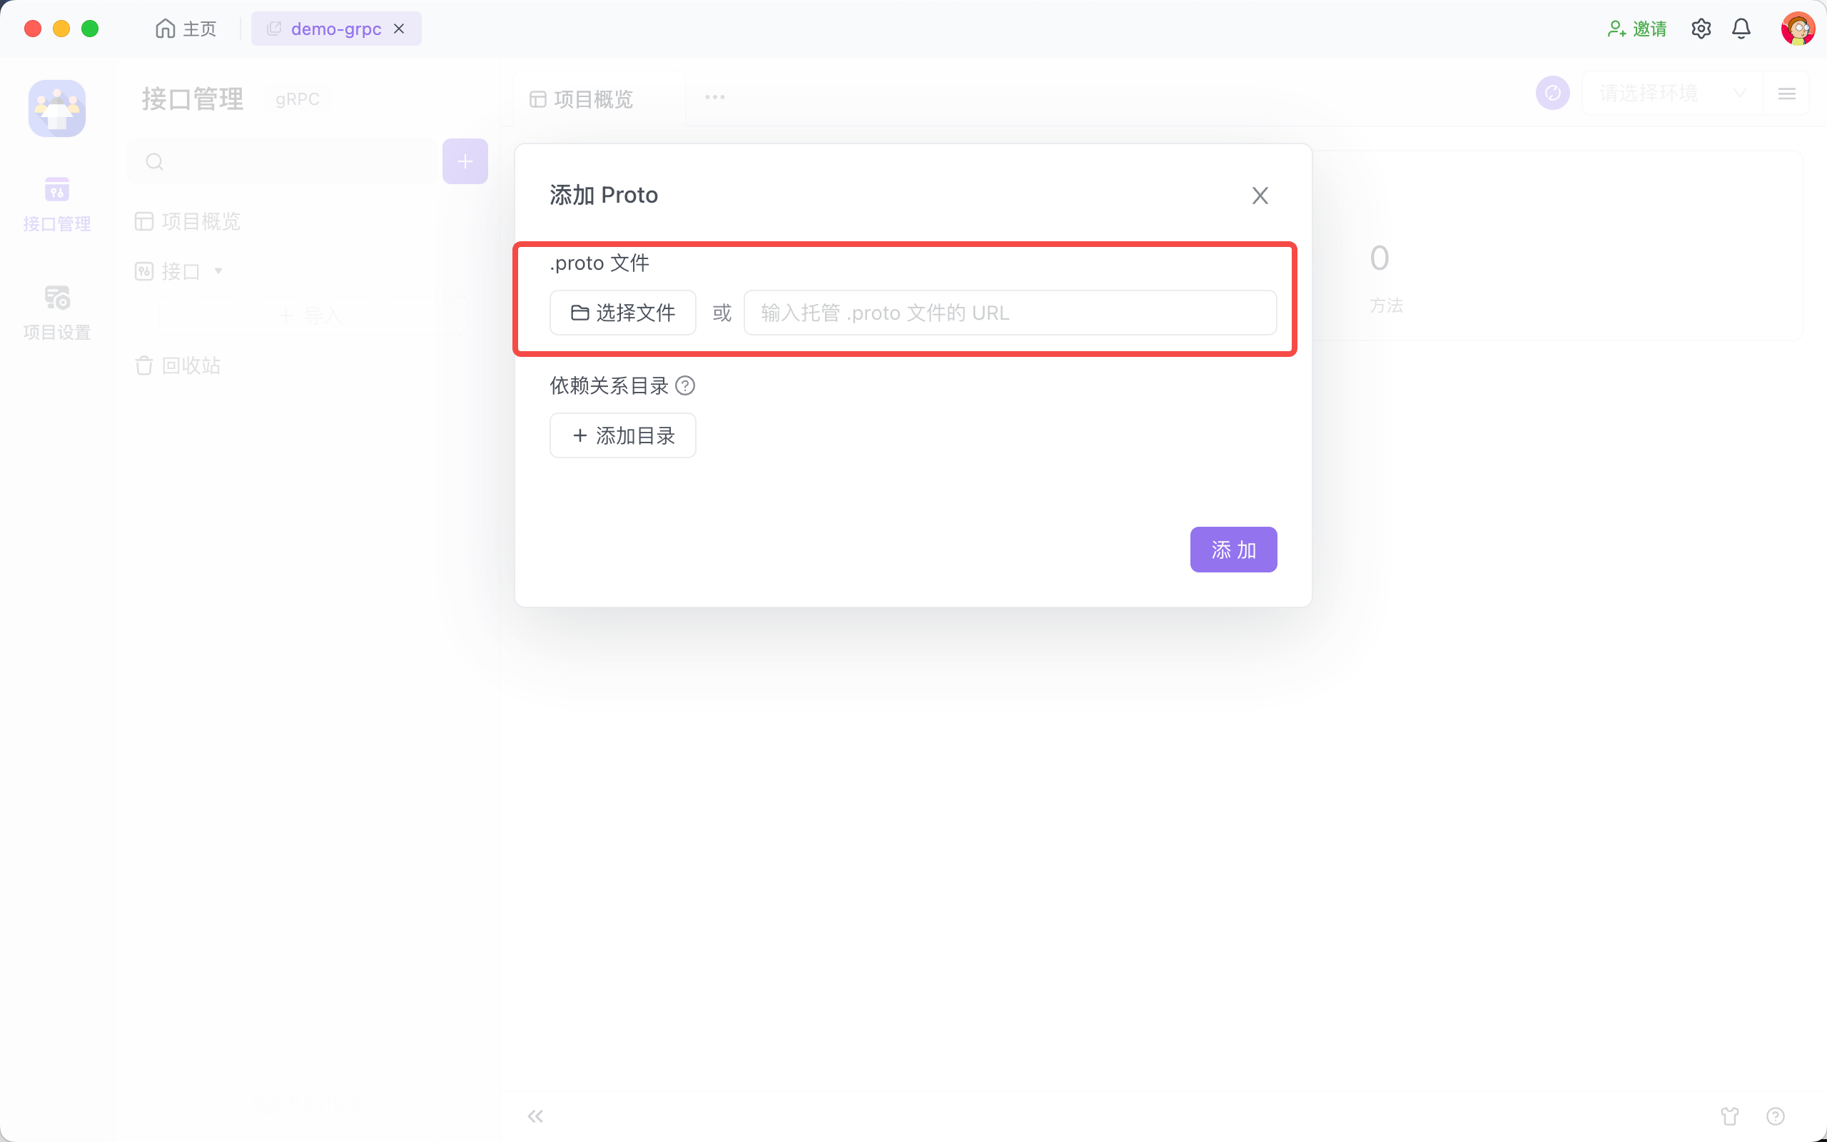Close the Add Proto dialog
The height and width of the screenshot is (1142, 1827).
pyautogui.click(x=1259, y=196)
